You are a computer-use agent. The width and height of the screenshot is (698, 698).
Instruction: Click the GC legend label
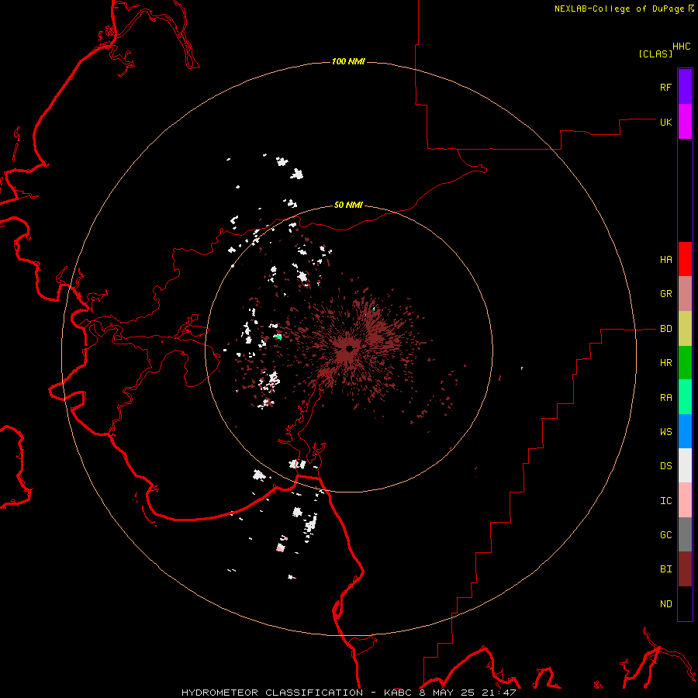(x=665, y=535)
